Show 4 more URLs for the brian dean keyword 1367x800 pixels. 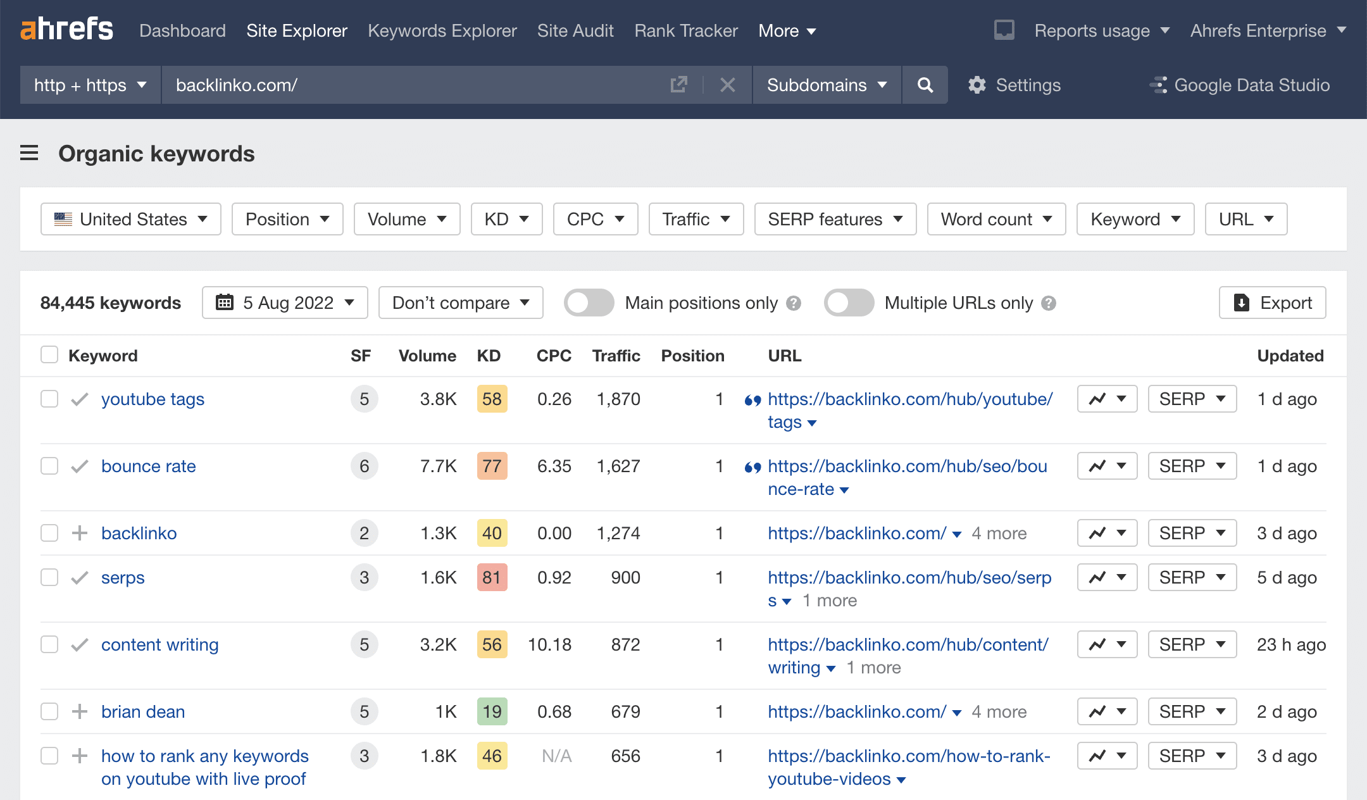click(x=999, y=711)
